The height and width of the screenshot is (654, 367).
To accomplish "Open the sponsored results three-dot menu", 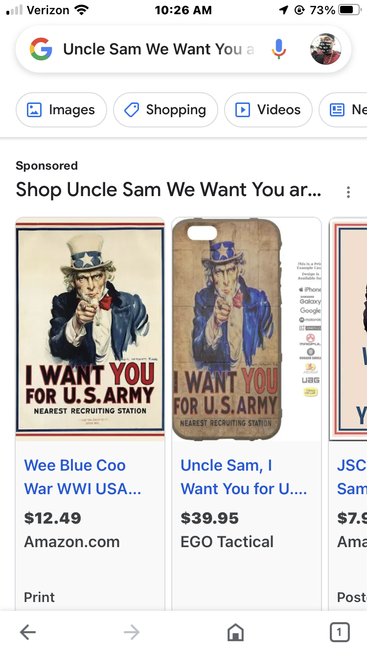I will click(348, 192).
